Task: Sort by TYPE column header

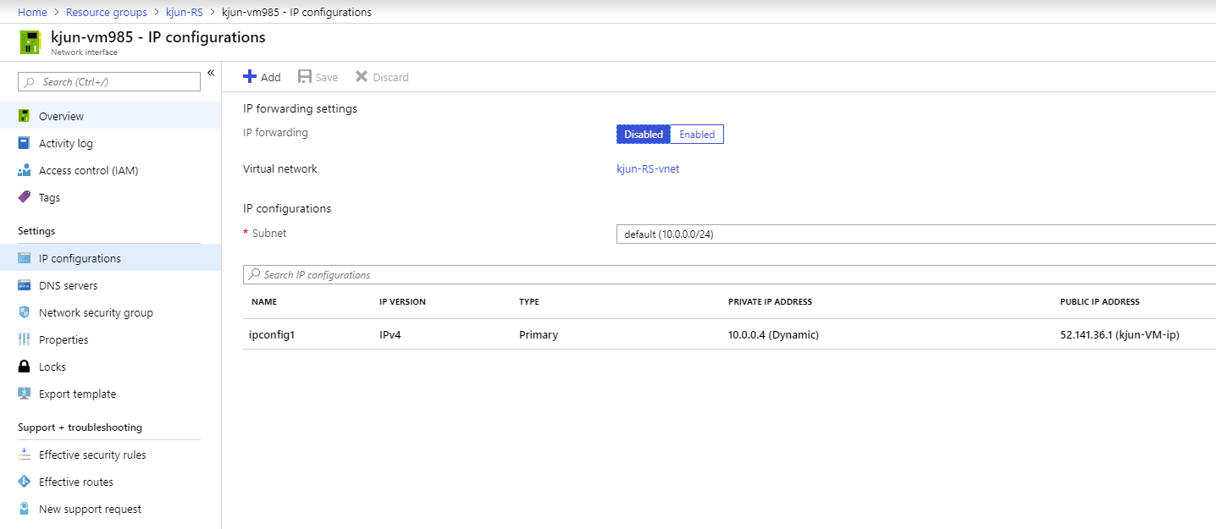Action: point(529,301)
